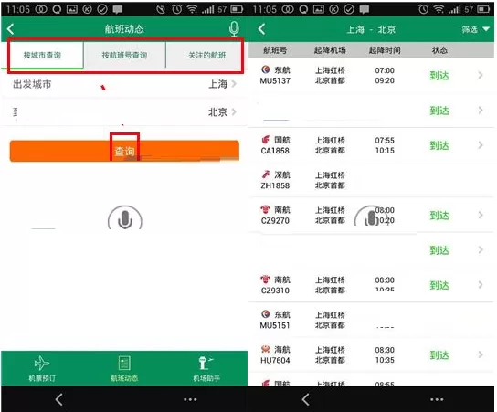
Task: Open the 筛选 filter dropdown
Action: point(475,29)
